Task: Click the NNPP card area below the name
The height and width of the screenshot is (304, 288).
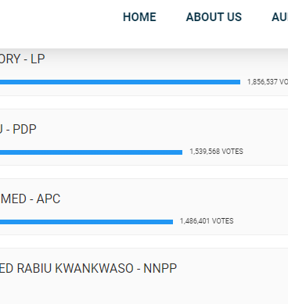Action: [x=144, y=291]
